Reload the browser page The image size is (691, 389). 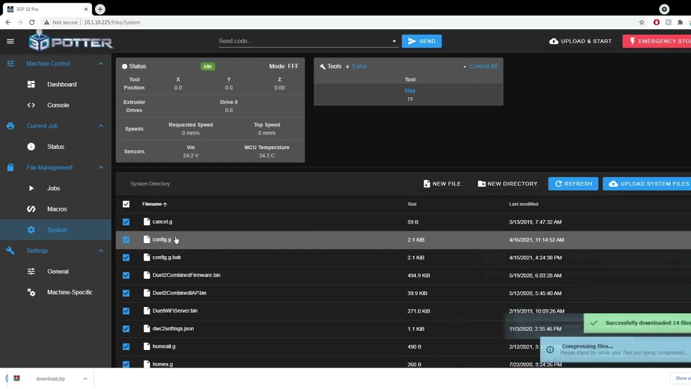pos(32,22)
